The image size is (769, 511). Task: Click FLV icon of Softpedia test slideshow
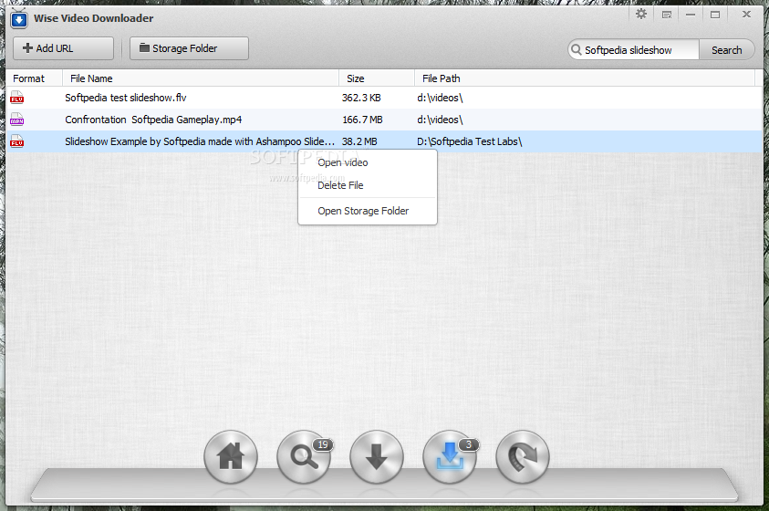pos(16,98)
